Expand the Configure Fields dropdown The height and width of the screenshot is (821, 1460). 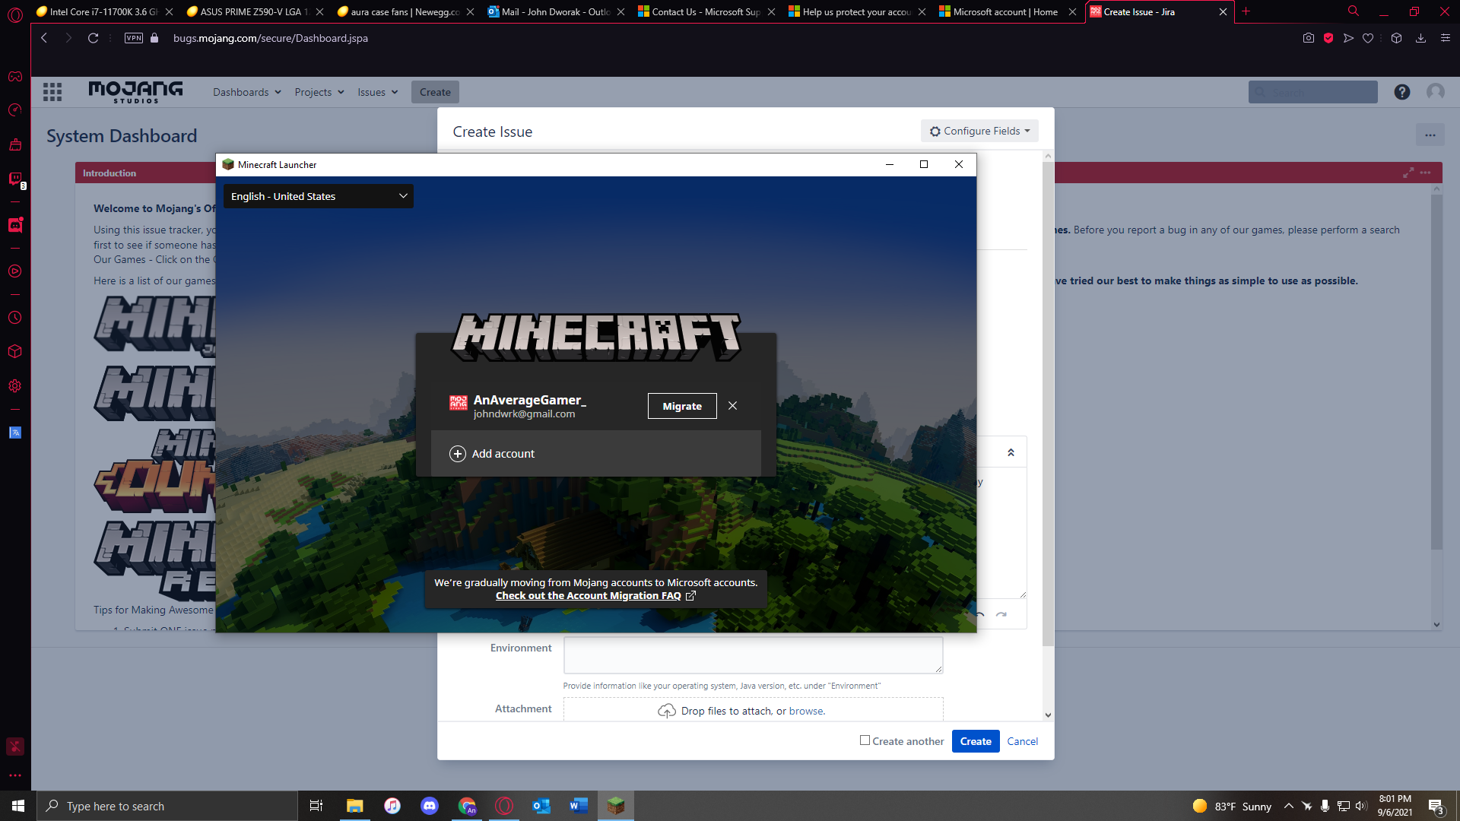pyautogui.click(x=979, y=131)
